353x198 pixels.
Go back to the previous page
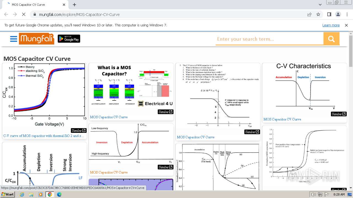pyautogui.click(x=6, y=14)
